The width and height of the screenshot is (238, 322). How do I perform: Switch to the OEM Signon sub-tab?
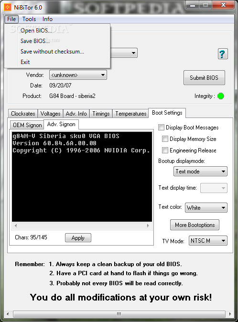pyautogui.click(x=27, y=125)
